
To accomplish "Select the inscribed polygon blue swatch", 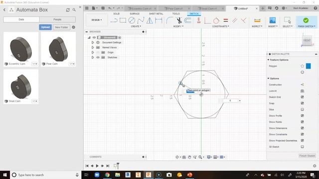I will 309,66.
